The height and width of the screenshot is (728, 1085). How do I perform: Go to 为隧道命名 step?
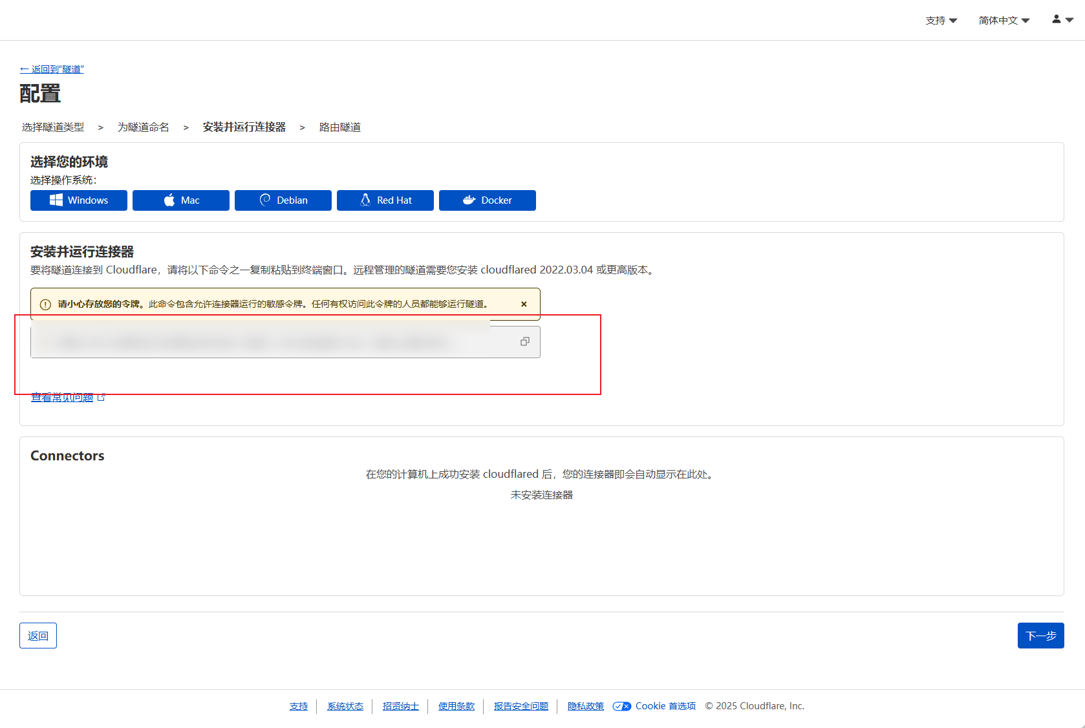click(143, 127)
